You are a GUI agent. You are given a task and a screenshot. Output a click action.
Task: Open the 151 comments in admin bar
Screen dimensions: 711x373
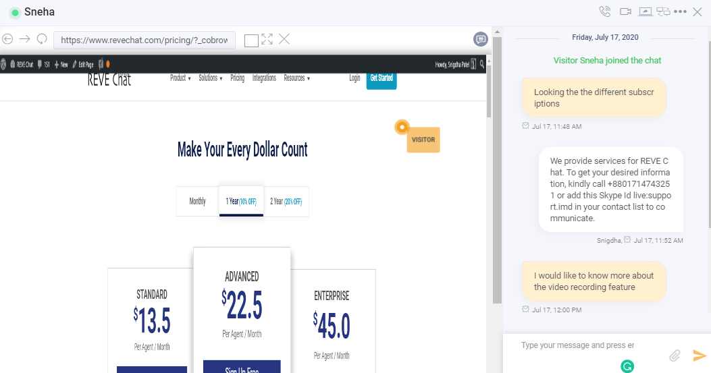point(43,64)
